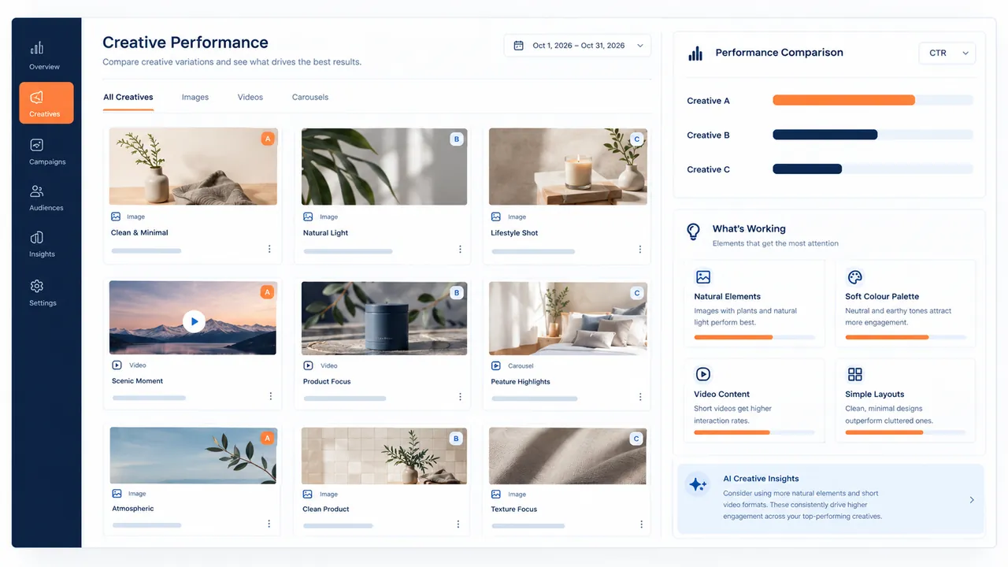Open more options for Clean & Minimal
This screenshot has width=1008, height=567.
[x=269, y=249]
